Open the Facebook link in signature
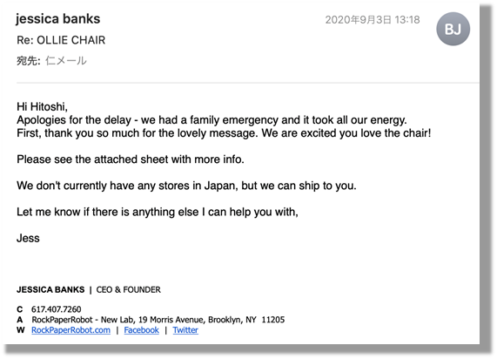This screenshot has width=497, height=359. coord(141,330)
